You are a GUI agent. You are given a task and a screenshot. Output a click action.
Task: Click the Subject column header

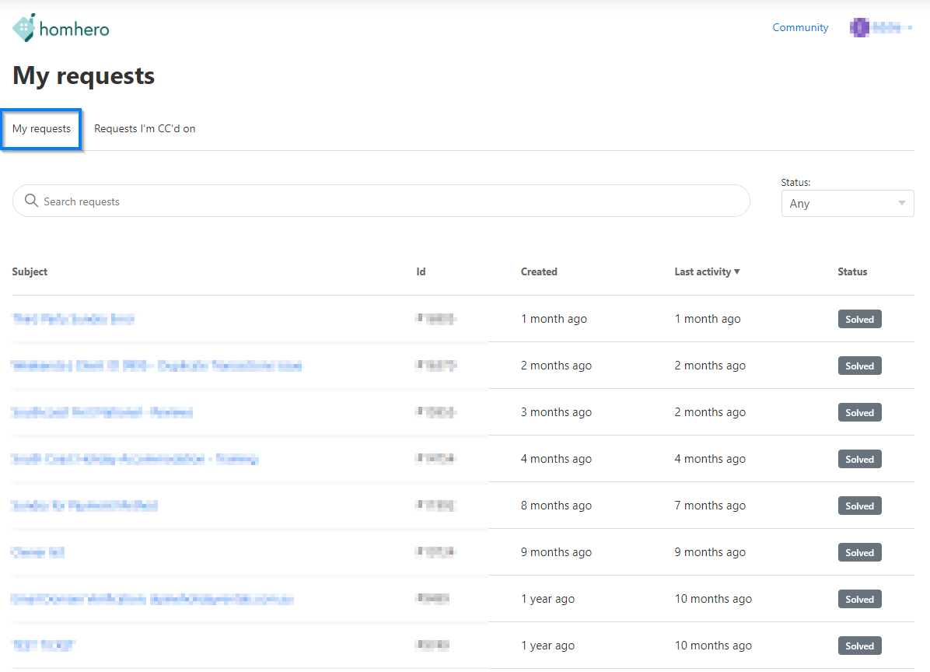click(30, 271)
